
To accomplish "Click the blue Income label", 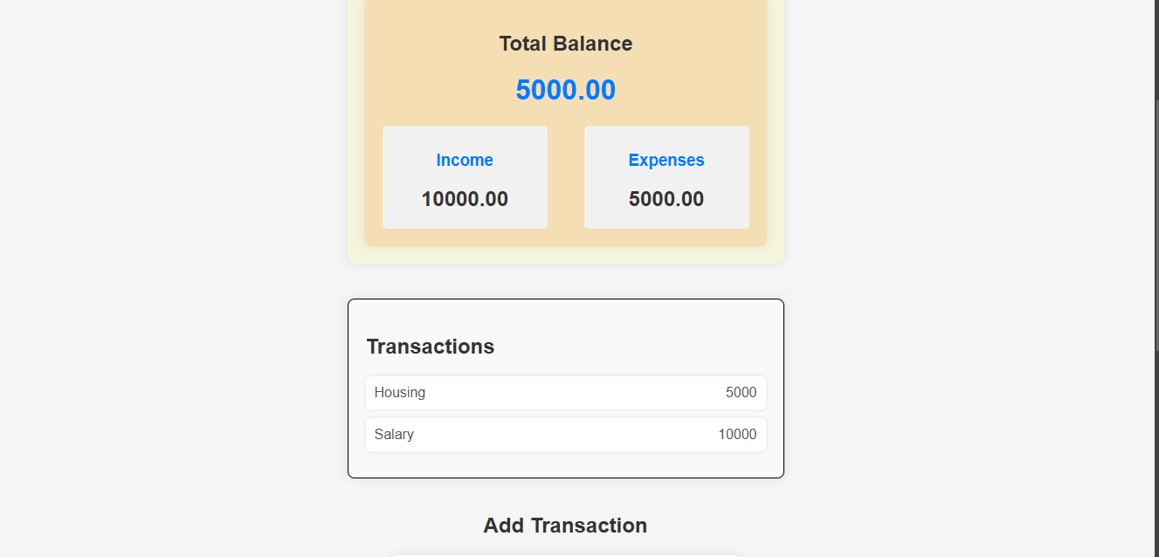I will click(x=465, y=160).
